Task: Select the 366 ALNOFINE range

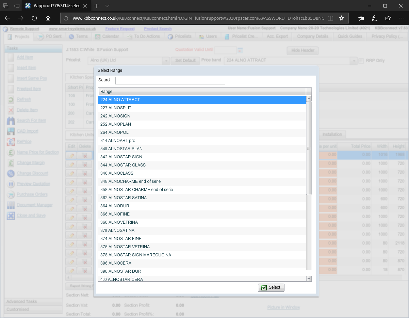Action: coord(202,214)
